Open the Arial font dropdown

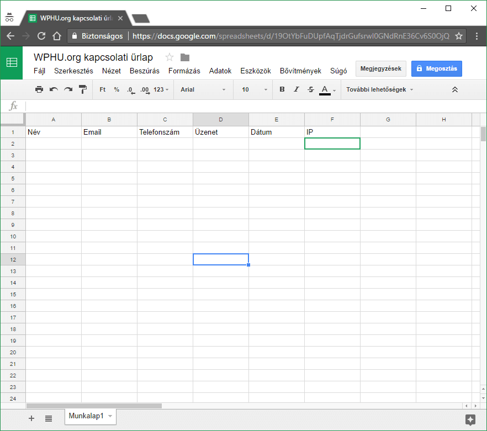[203, 89]
